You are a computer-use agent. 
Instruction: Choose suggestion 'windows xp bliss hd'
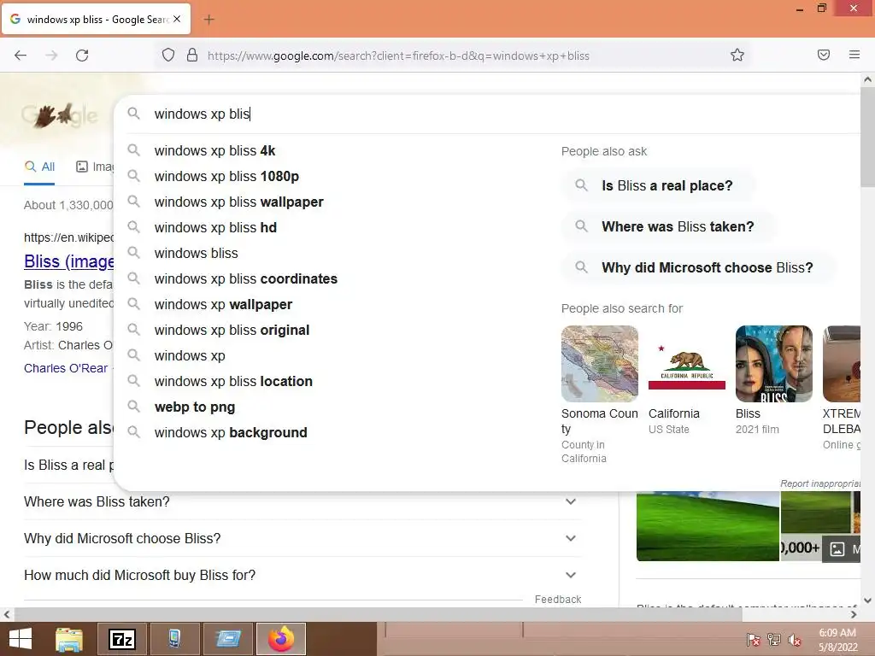(215, 227)
